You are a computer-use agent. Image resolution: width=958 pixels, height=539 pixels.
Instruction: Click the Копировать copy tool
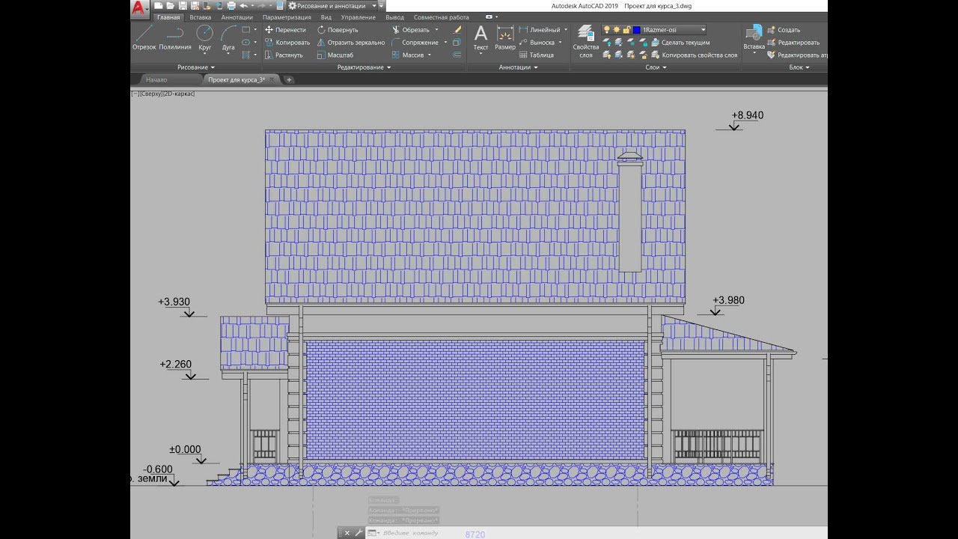287,43
